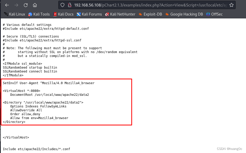Click the '<Directory' data2 opening line

43,103
